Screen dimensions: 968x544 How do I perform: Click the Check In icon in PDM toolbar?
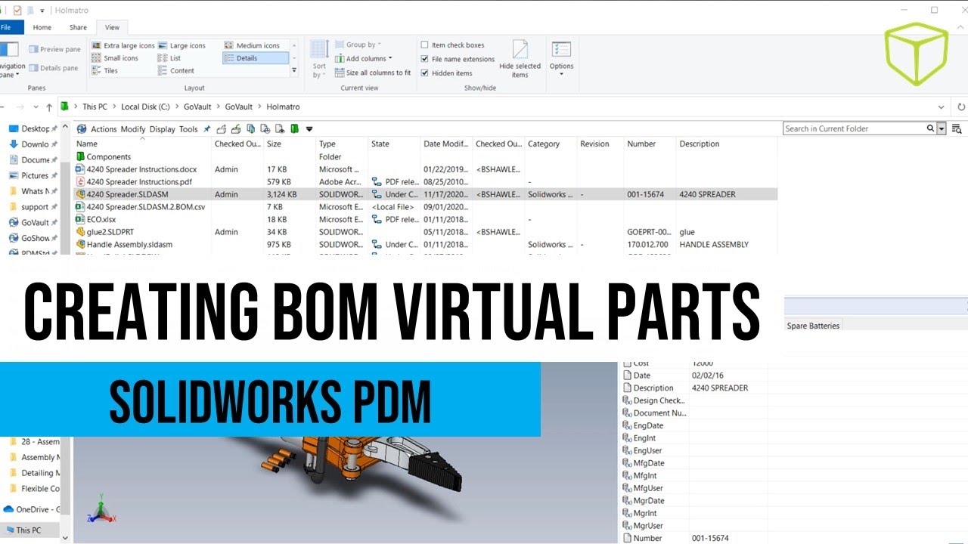coord(235,129)
